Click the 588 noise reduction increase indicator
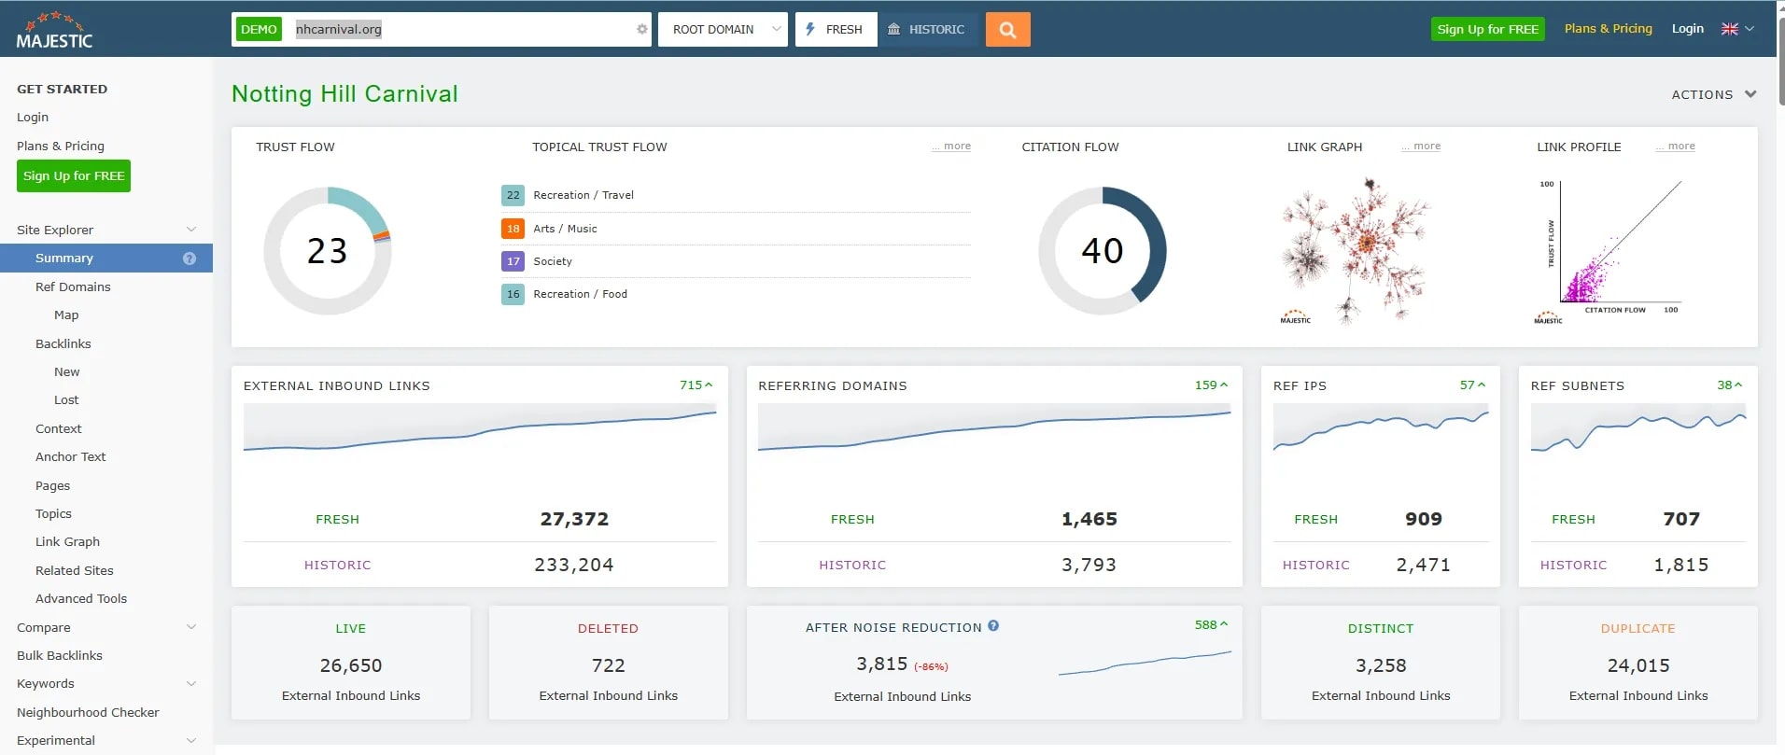Viewport: 1785px width, 755px height. pyautogui.click(x=1211, y=624)
